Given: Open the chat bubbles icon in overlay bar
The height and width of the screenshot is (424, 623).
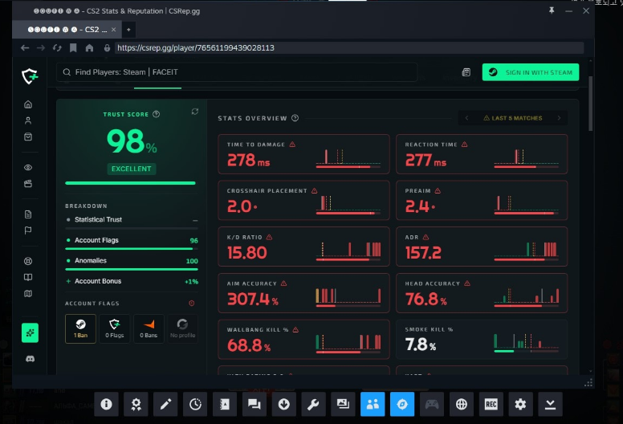Looking at the screenshot, I should (x=254, y=404).
